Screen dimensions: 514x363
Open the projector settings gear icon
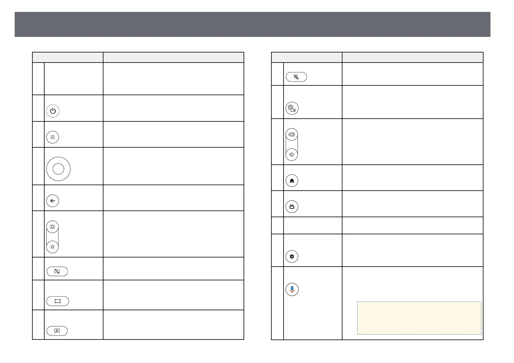[x=292, y=108]
